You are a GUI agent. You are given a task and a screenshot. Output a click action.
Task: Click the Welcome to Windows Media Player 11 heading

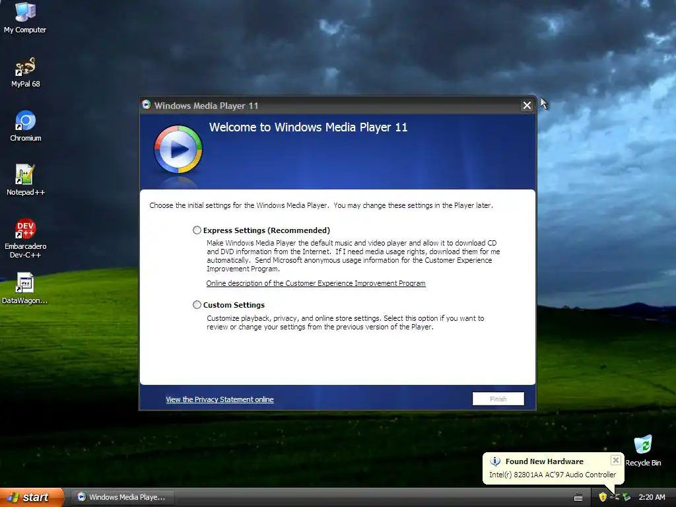(308, 127)
